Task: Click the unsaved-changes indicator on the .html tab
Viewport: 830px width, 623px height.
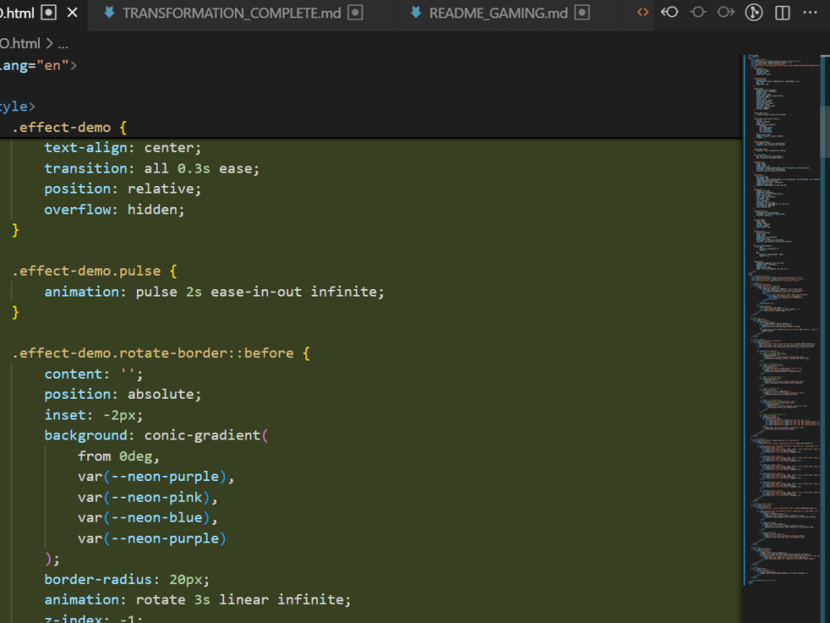Action: click(x=49, y=12)
